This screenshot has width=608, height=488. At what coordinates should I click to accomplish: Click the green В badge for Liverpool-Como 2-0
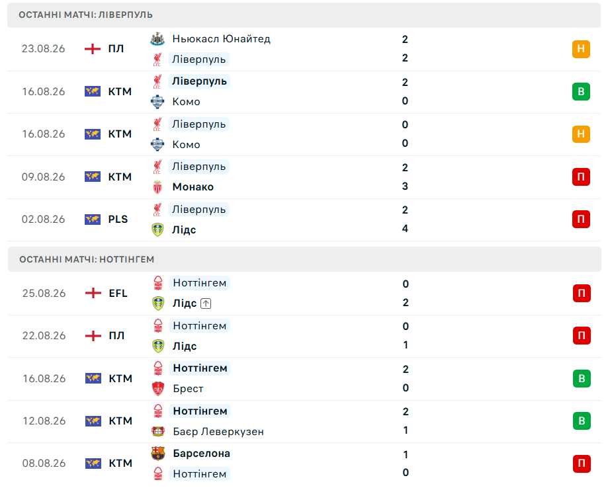point(581,92)
